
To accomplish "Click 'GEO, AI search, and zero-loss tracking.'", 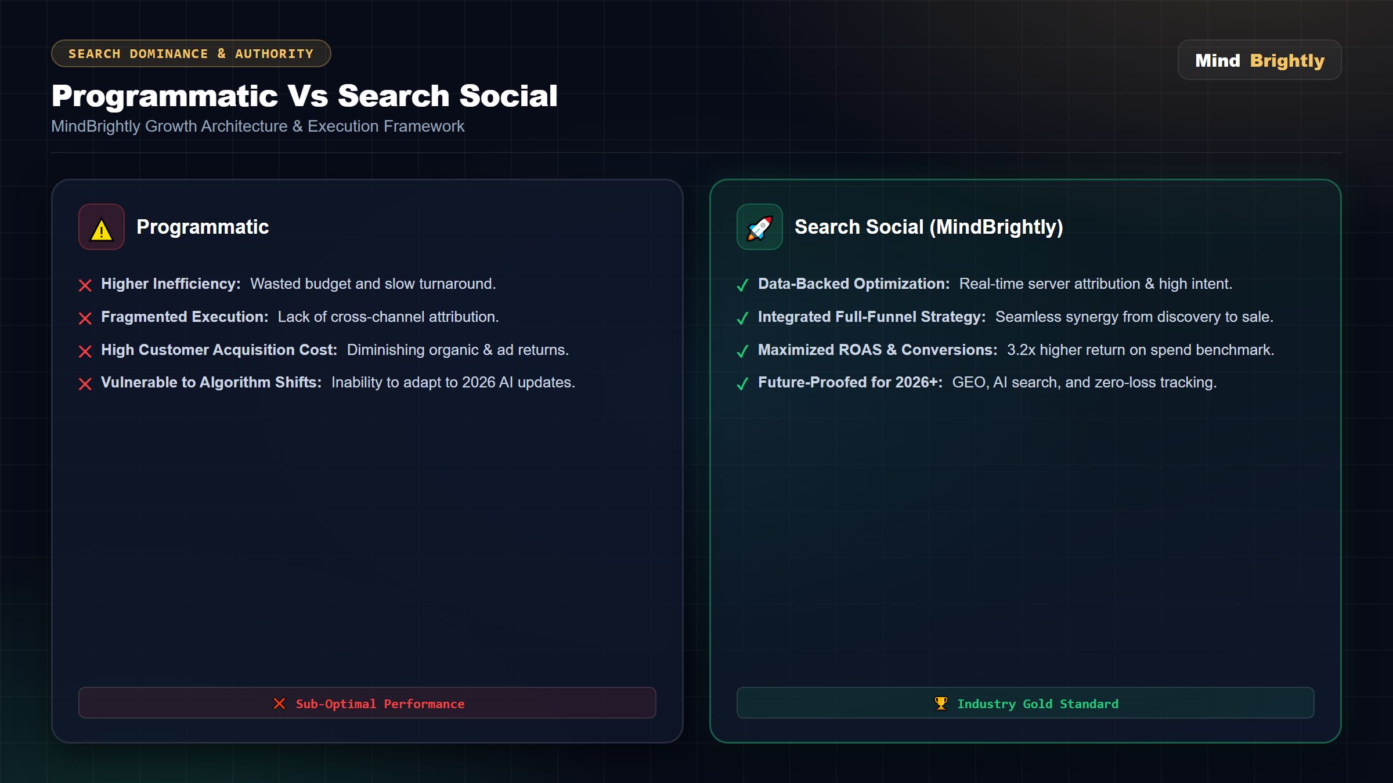I will pos(1085,382).
